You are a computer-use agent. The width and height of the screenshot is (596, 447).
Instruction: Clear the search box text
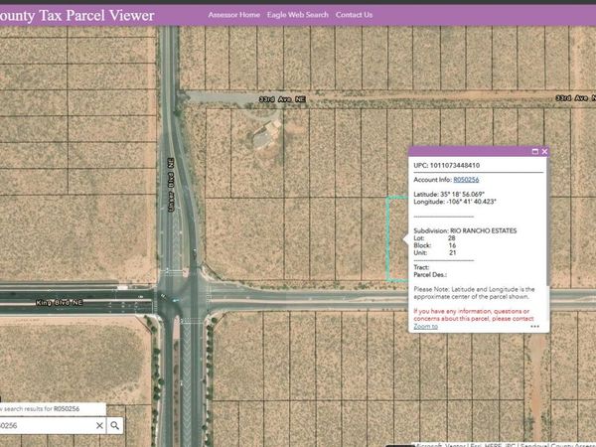[99, 426]
